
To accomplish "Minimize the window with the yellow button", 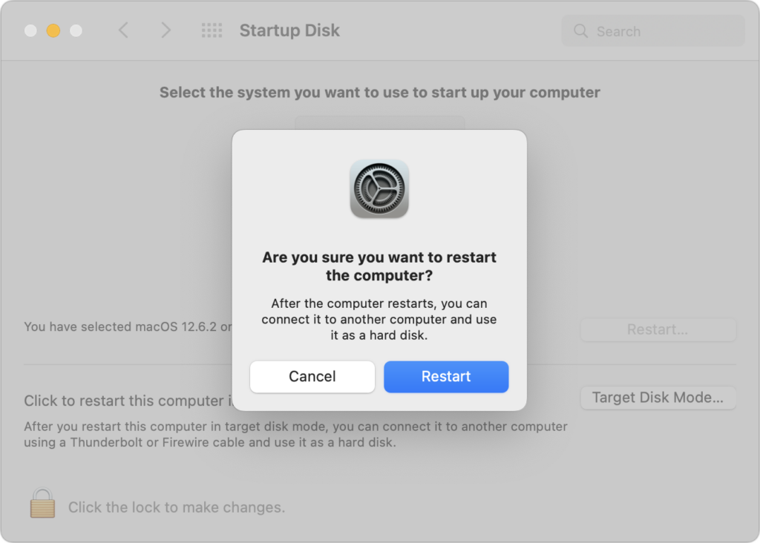I will [x=53, y=30].
